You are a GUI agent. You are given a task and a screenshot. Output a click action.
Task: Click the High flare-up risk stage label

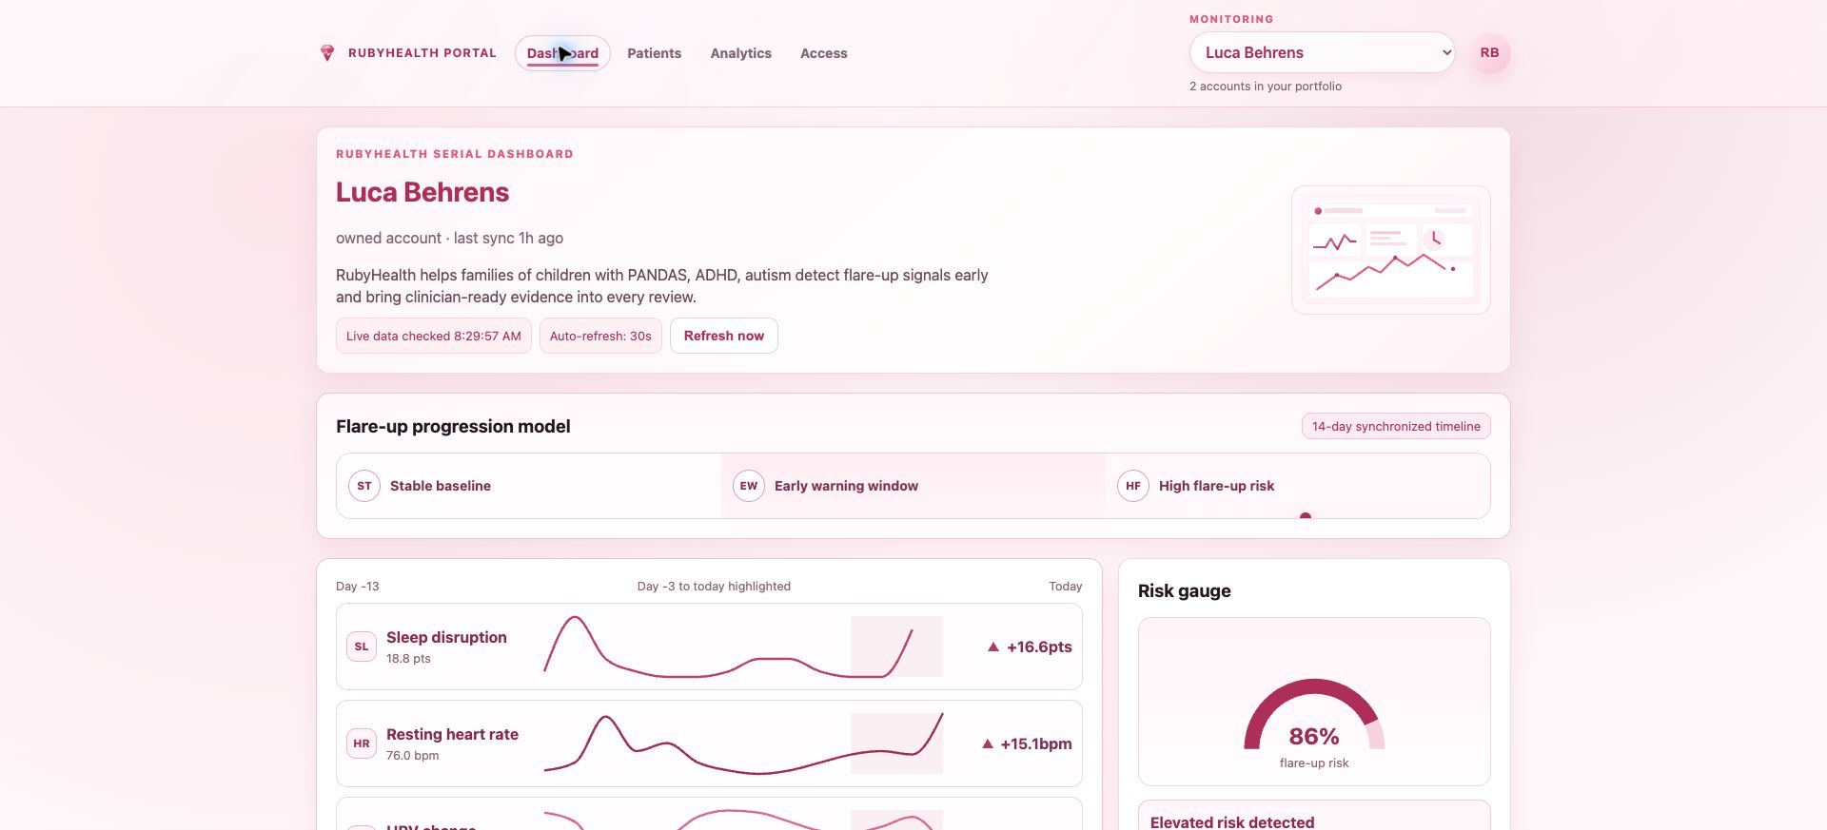pyautogui.click(x=1216, y=486)
